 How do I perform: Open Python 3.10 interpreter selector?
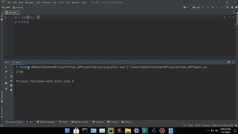click(x=222, y=125)
